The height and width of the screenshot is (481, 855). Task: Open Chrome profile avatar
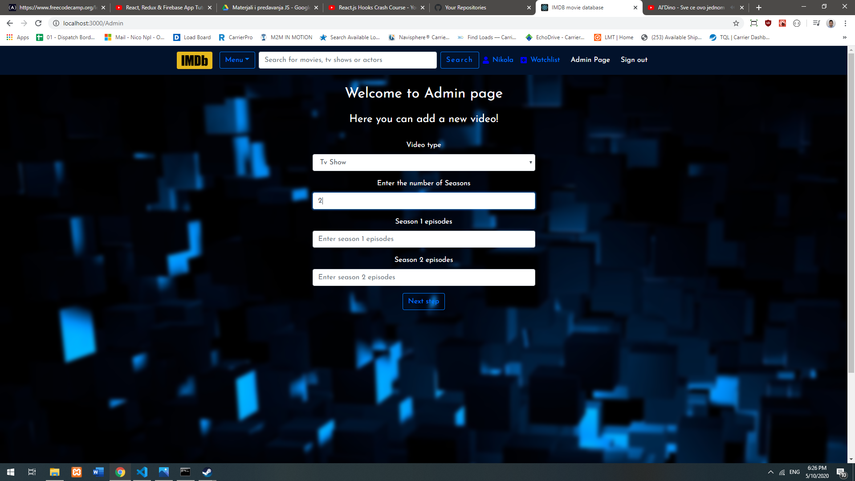click(831, 23)
